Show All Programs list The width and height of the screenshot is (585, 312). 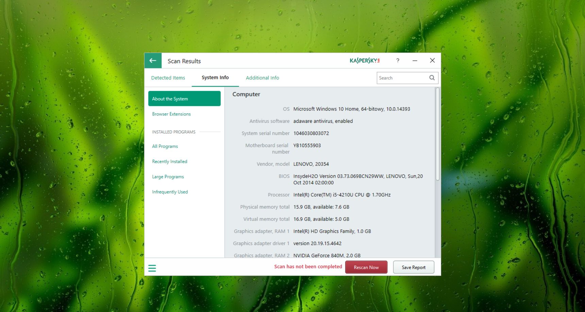(165, 146)
